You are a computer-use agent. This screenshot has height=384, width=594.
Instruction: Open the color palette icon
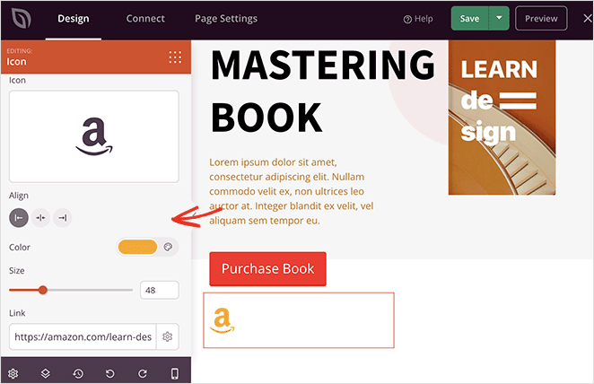[168, 247]
